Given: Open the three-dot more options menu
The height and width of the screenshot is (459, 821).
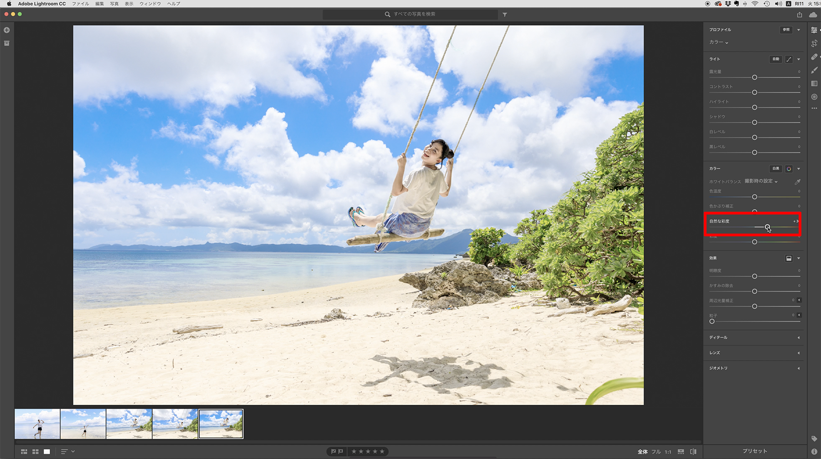Looking at the screenshot, I should tap(814, 108).
